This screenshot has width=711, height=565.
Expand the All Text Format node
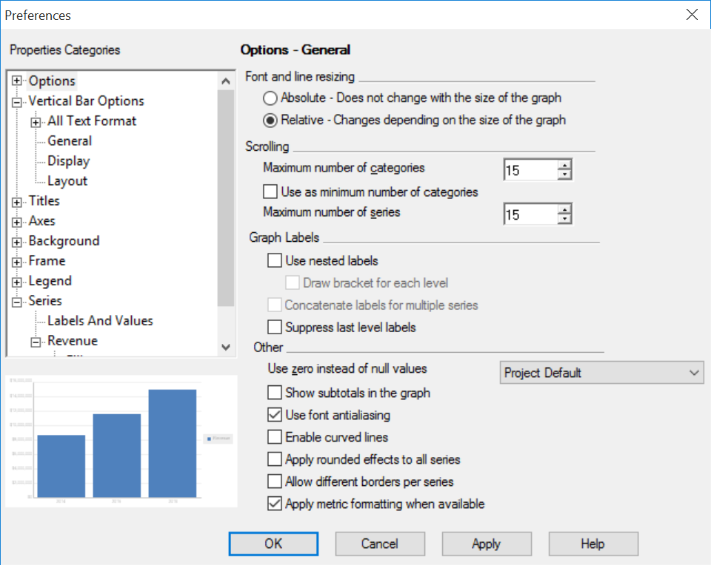click(x=36, y=121)
